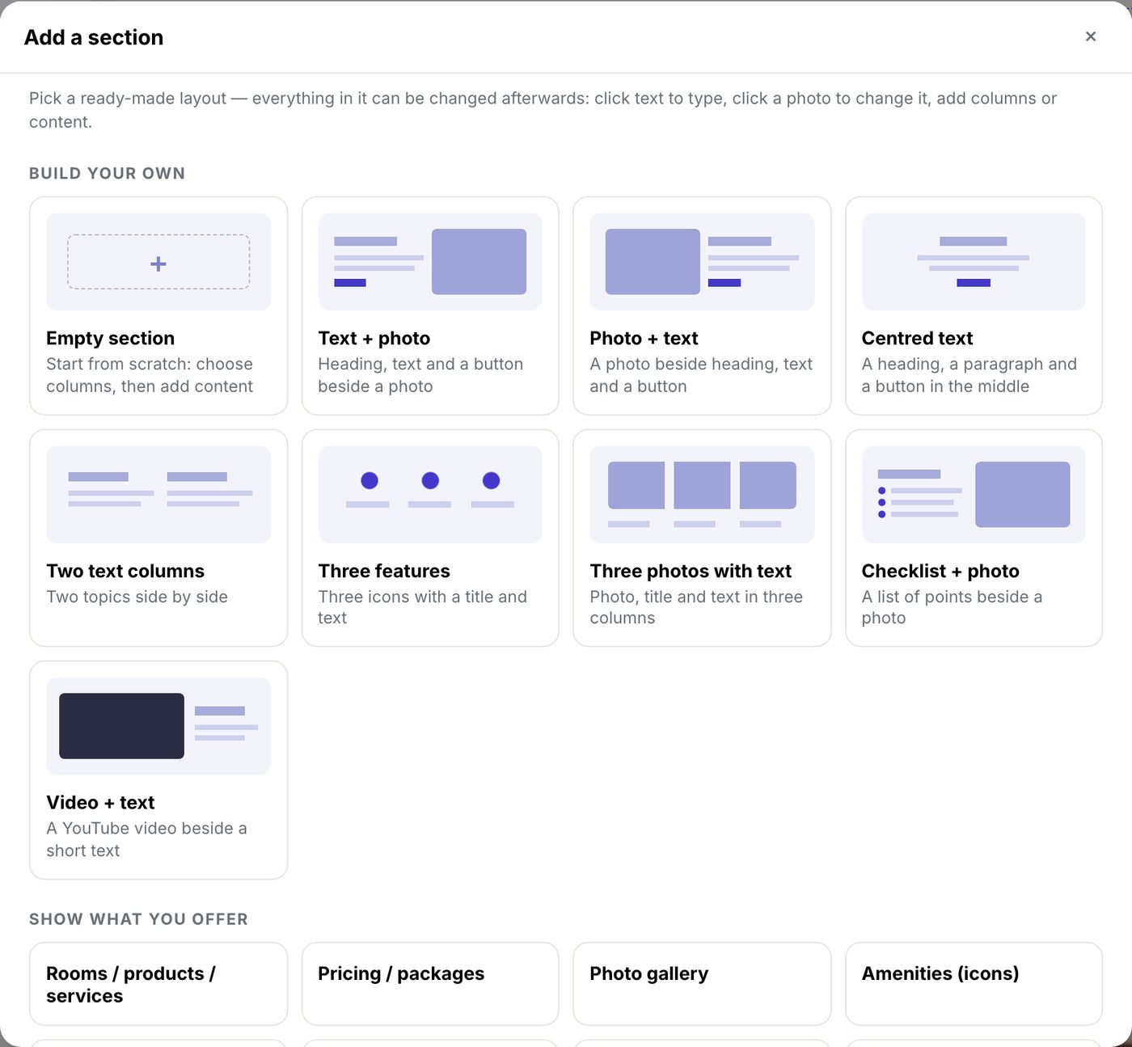This screenshot has height=1047, width=1132.
Task: Add a Rooms / products / services section
Action: pyautogui.click(x=158, y=984)
